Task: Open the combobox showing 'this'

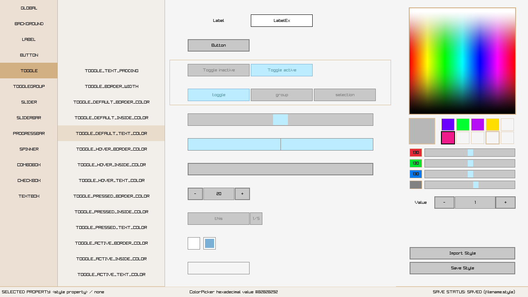Action: [219, 219]
